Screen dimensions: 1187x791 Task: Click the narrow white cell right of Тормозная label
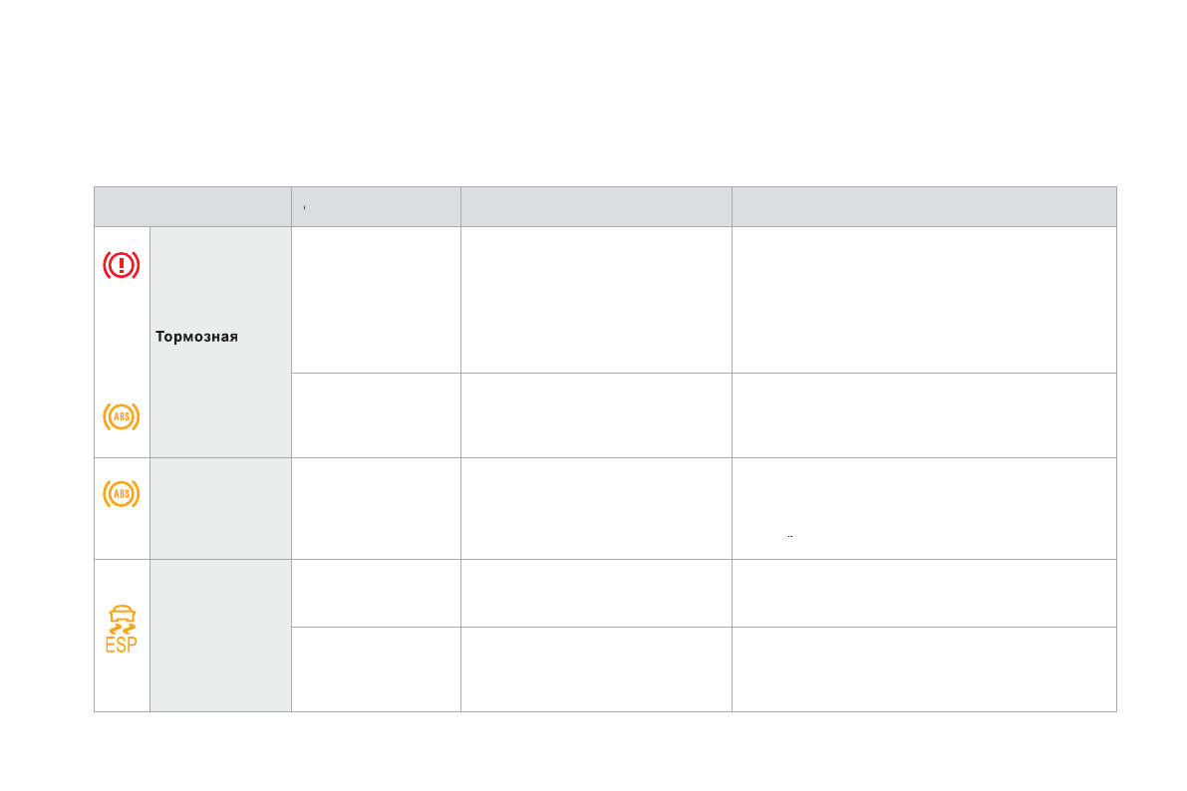[376, 300]
